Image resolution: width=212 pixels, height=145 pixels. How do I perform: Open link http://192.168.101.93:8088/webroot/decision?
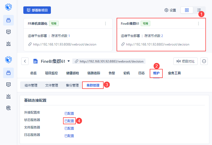[x=65, y=44]
